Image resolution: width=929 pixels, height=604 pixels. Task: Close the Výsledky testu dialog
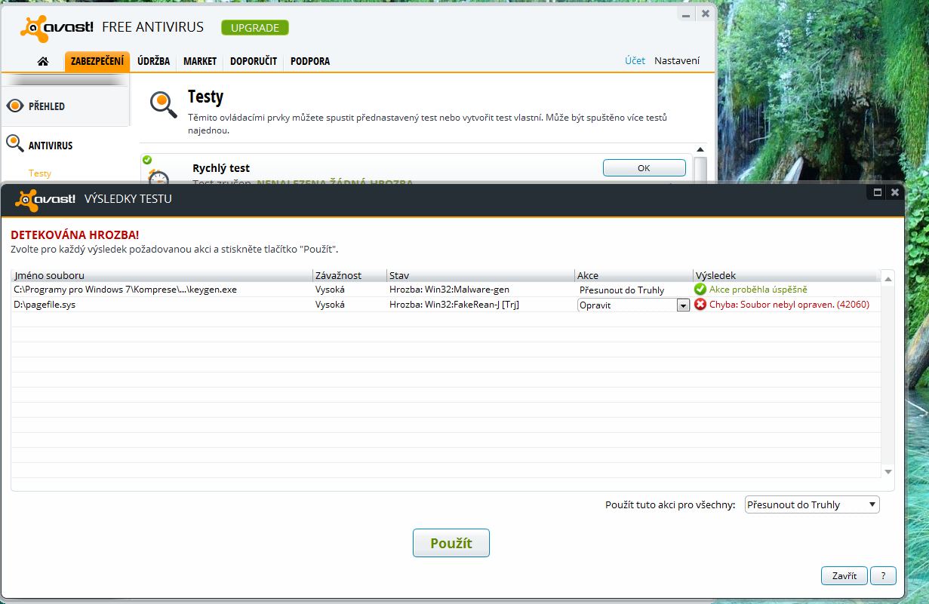click(895, 192)
